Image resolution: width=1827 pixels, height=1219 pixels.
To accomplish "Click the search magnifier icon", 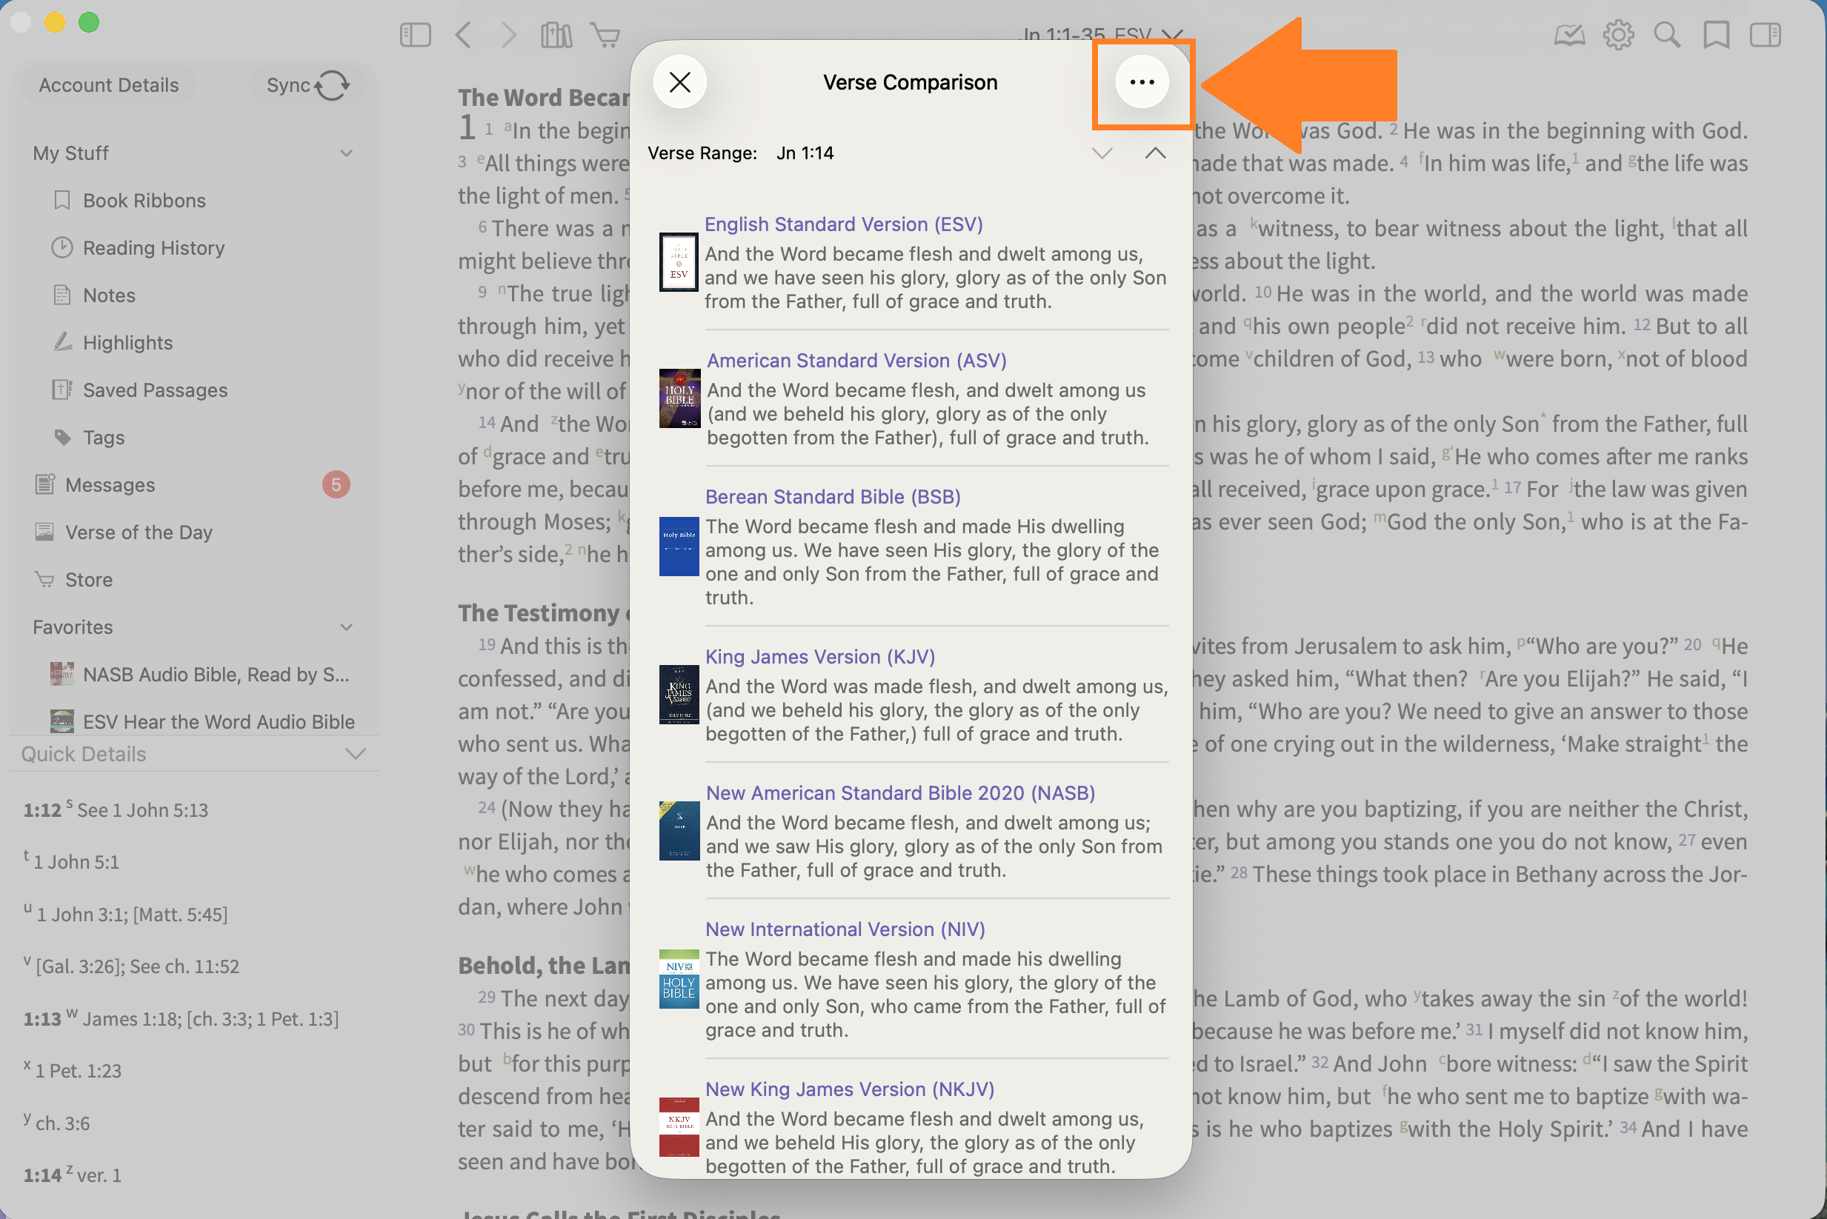I will tap(1667, 35).
